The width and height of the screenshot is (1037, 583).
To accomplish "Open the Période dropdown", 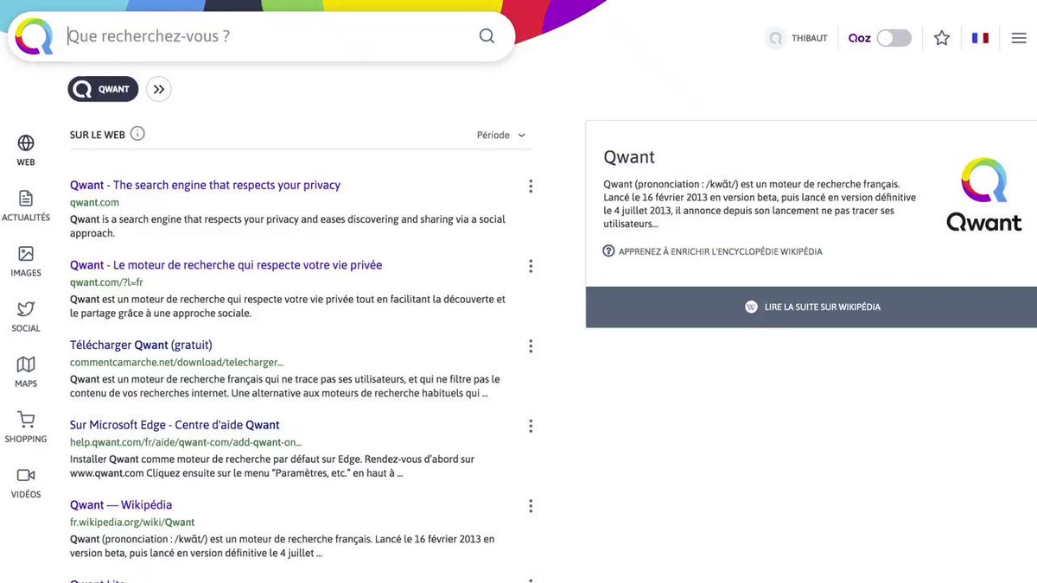I will coord(501,135).
